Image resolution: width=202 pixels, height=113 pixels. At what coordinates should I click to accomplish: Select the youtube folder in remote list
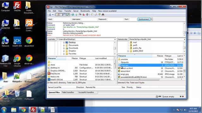(124, 59)
